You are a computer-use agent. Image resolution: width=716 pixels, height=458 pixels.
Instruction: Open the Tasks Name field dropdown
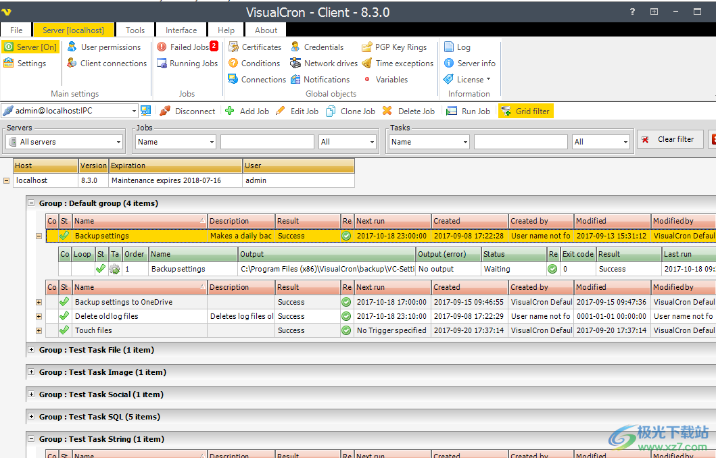[x=465, y=142]
